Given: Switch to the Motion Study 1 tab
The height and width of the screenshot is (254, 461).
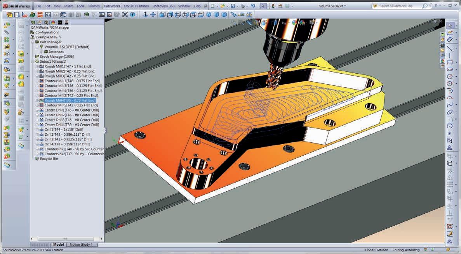Looking at the screenshot, I should (81, 244).
